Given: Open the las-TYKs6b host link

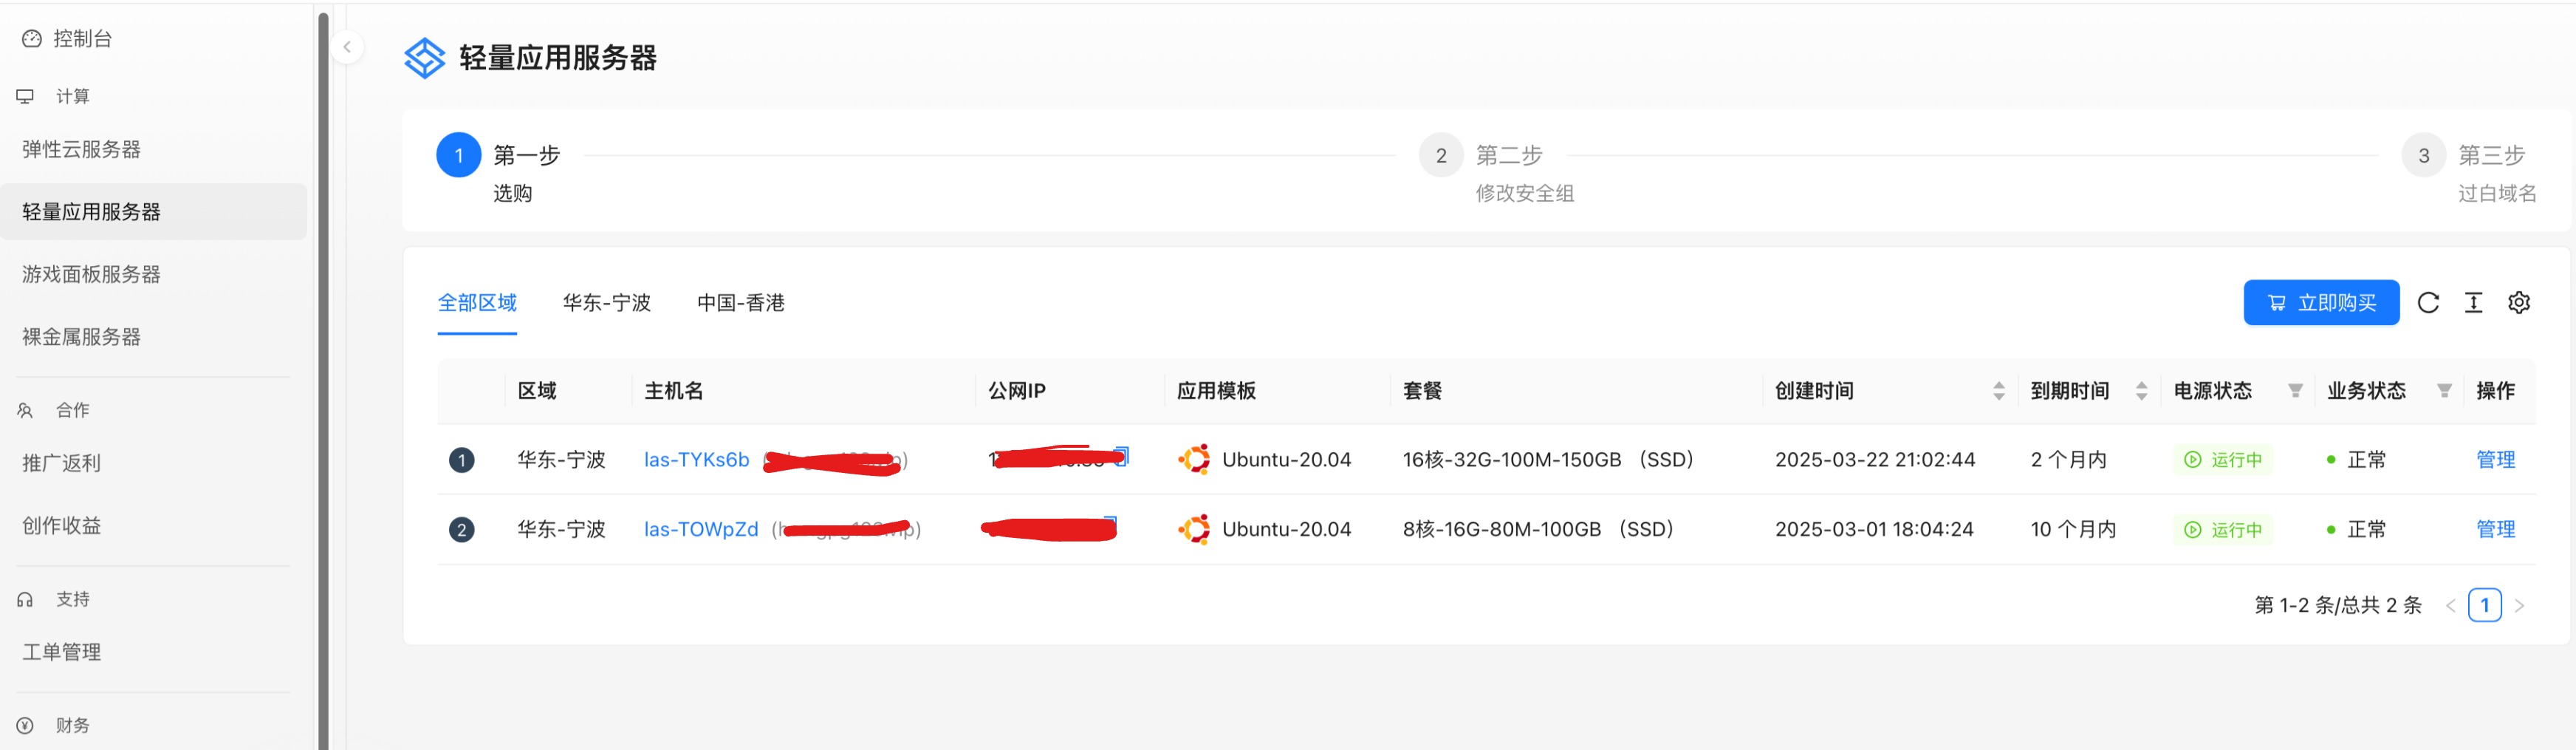Looking at the screenshot, I should (x=696, y=460).
